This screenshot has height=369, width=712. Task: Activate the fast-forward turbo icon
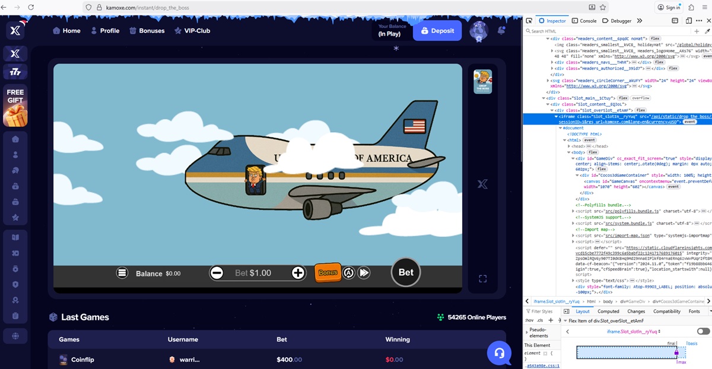pyautogui.click(x=364, y=273)
